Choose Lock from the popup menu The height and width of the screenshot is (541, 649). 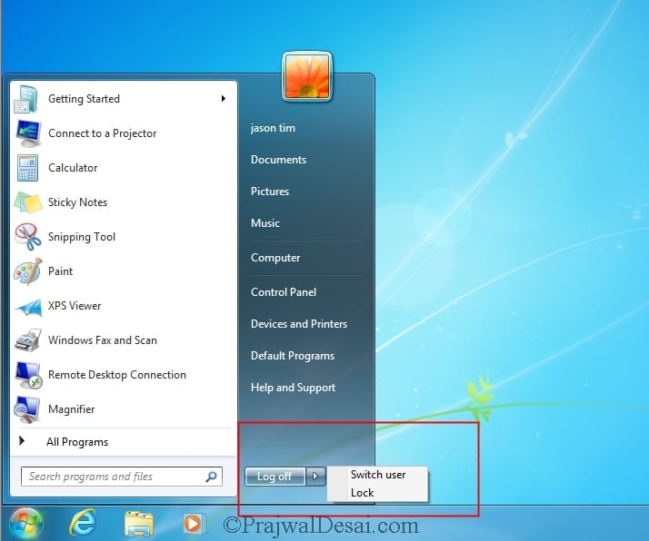click(362, 493)
